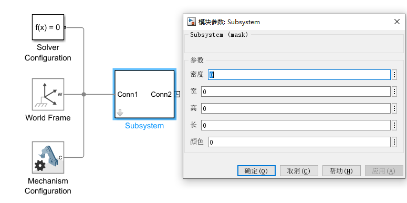Click the Solver Configuration label text

coord(48,53)
